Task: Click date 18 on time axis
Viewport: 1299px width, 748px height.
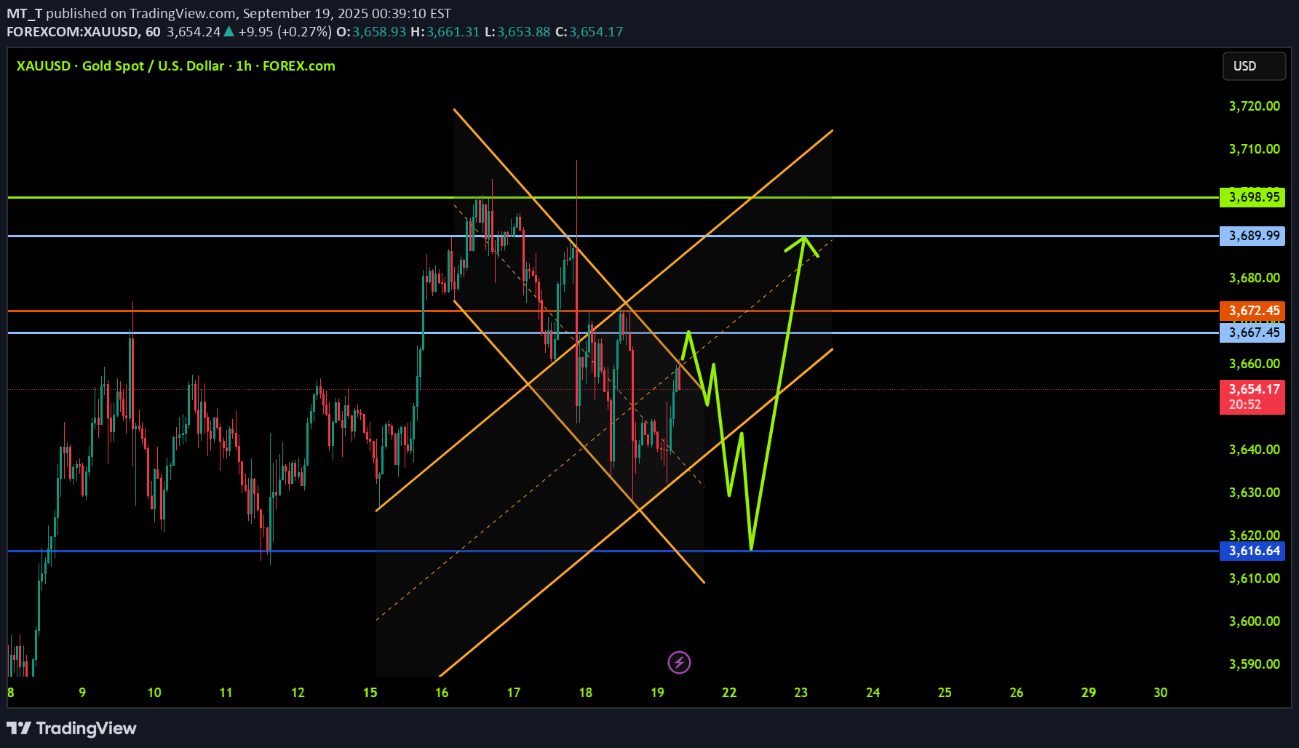Action: coord(585,693)
